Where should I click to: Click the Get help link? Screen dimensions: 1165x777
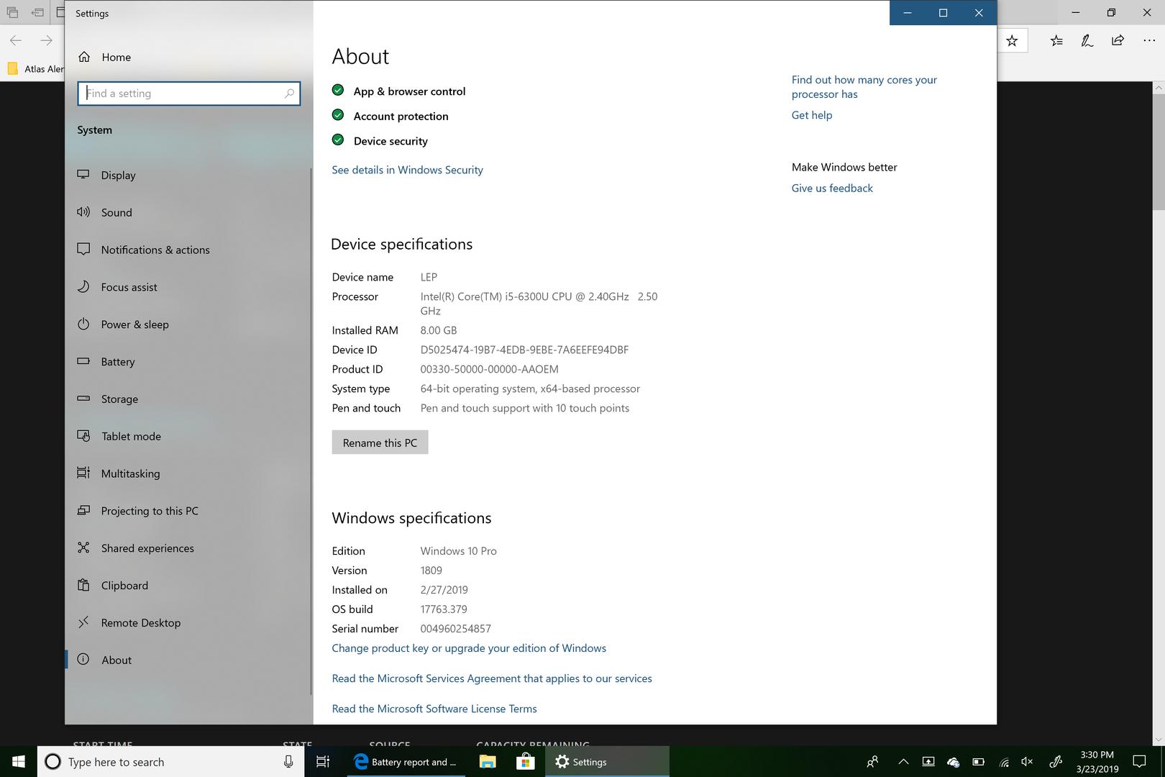812,115
